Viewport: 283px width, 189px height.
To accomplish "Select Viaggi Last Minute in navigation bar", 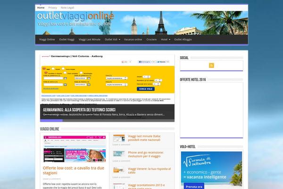I will point(90,39).
